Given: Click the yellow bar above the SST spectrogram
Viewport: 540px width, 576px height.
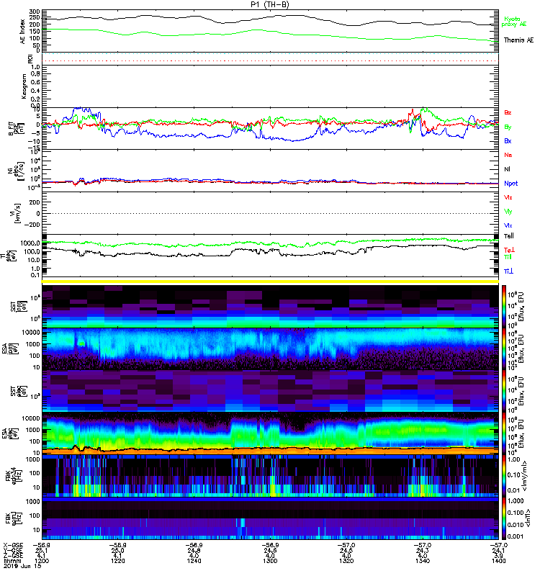Looking at the screenshot, I should pos(271,282).
